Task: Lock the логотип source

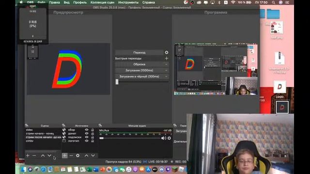Action: pyautogui.click(x=93, y=141)
